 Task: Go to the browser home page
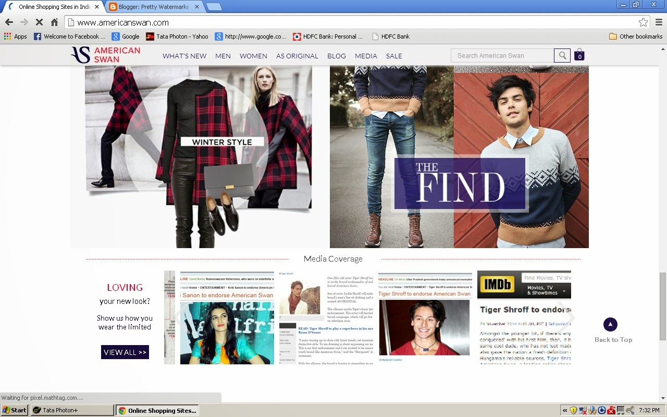[x=54, y=22]
